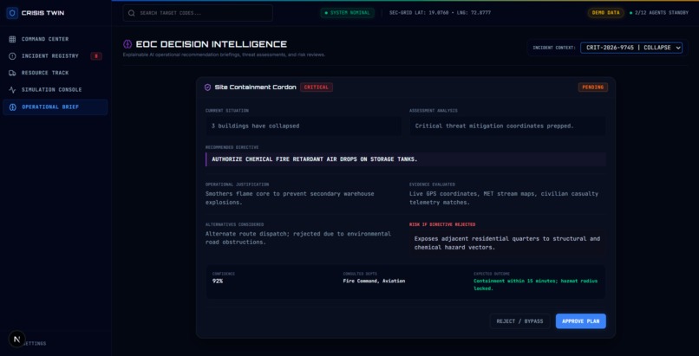Screen dimensions: 699x356
Task: Click the 'Fire Command, Aviation' departments value
Action: tap(374, 282)
